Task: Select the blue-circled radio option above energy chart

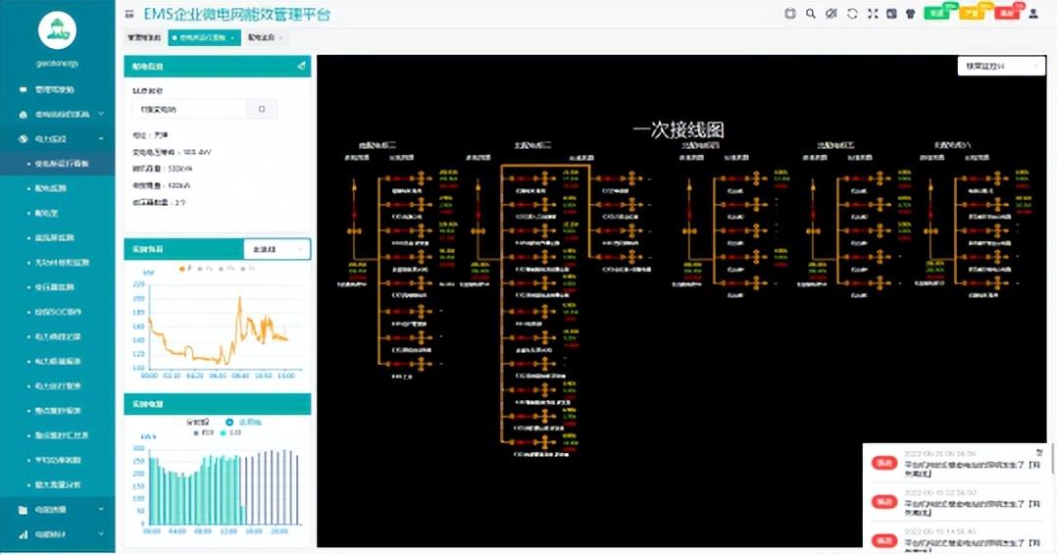Action: coord(228,422)
